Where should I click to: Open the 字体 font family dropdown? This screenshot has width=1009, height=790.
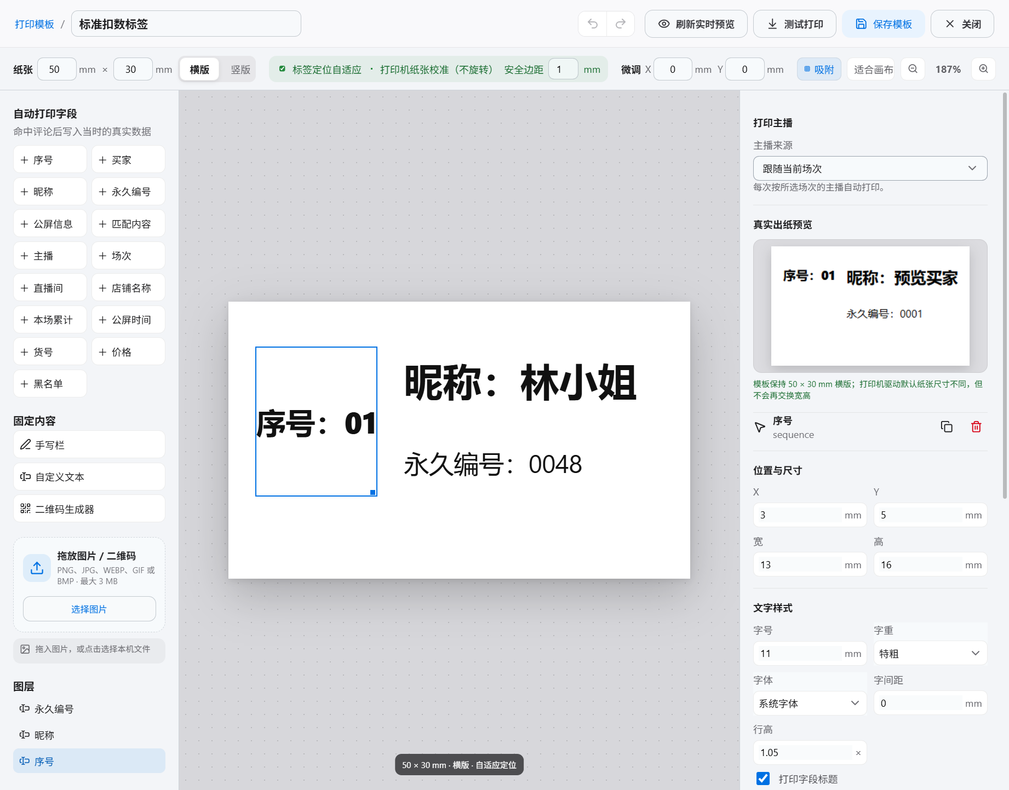810,703
